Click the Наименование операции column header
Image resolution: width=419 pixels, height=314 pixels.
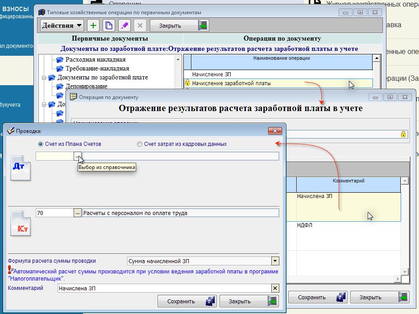pyautogui.click(x=282, y=62)
